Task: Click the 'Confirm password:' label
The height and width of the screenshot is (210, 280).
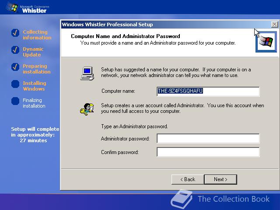Action: pyautogui.click(x=120, y=152)
